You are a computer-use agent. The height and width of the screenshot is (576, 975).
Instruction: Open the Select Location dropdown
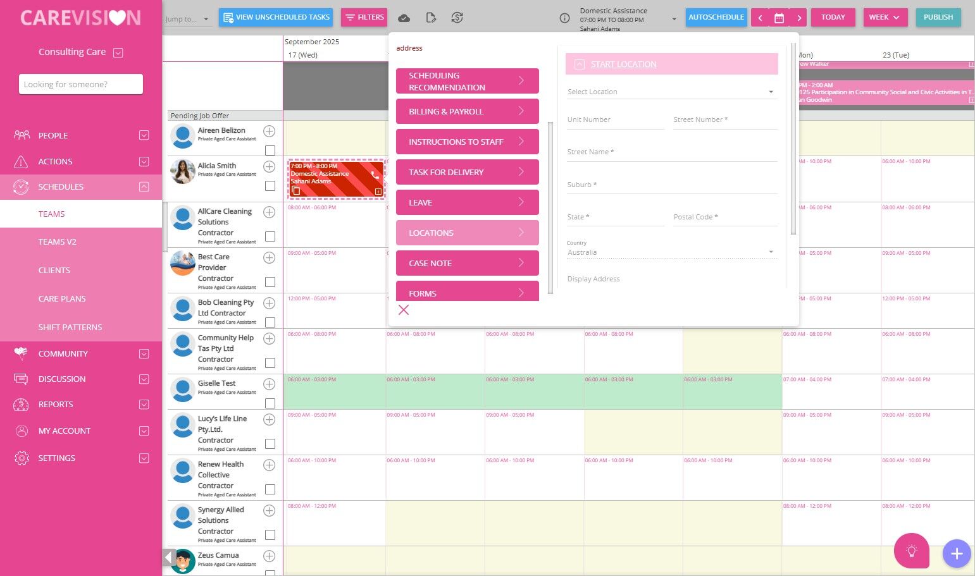[x=671, y=92]
